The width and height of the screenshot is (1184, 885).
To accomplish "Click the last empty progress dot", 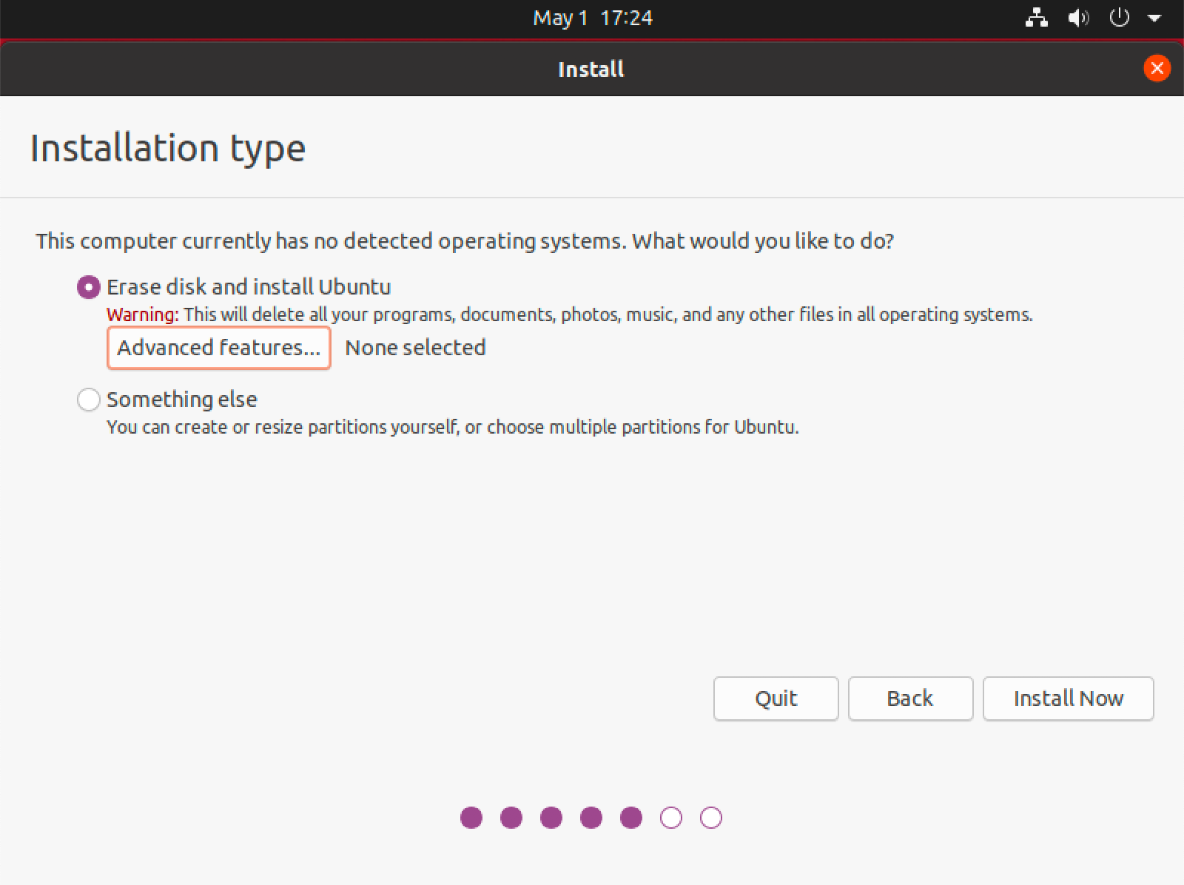I will (711, 818).
